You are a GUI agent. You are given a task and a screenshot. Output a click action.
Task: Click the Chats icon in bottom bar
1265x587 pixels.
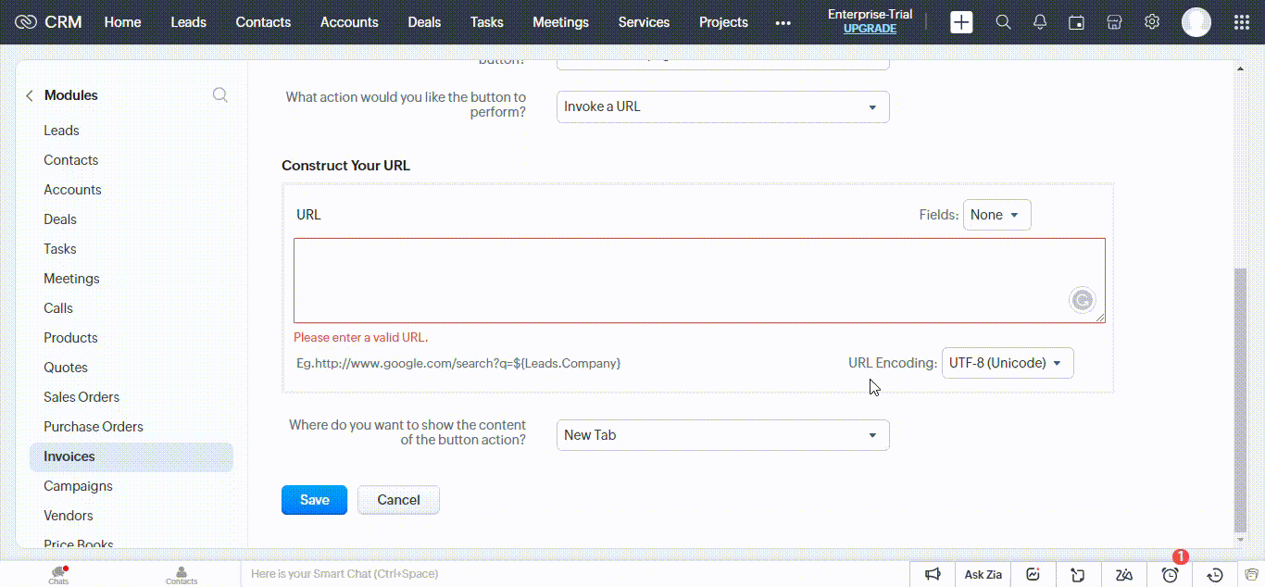pyautogui.click(x=58, y=574)
